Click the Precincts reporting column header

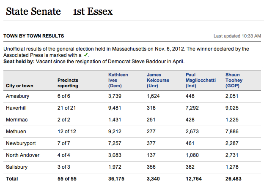point(68,83)
